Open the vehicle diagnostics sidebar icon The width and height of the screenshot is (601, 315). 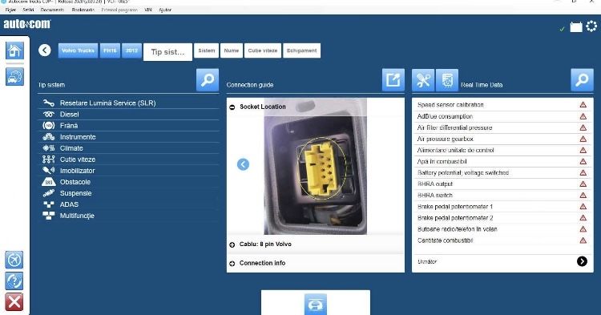14,77
